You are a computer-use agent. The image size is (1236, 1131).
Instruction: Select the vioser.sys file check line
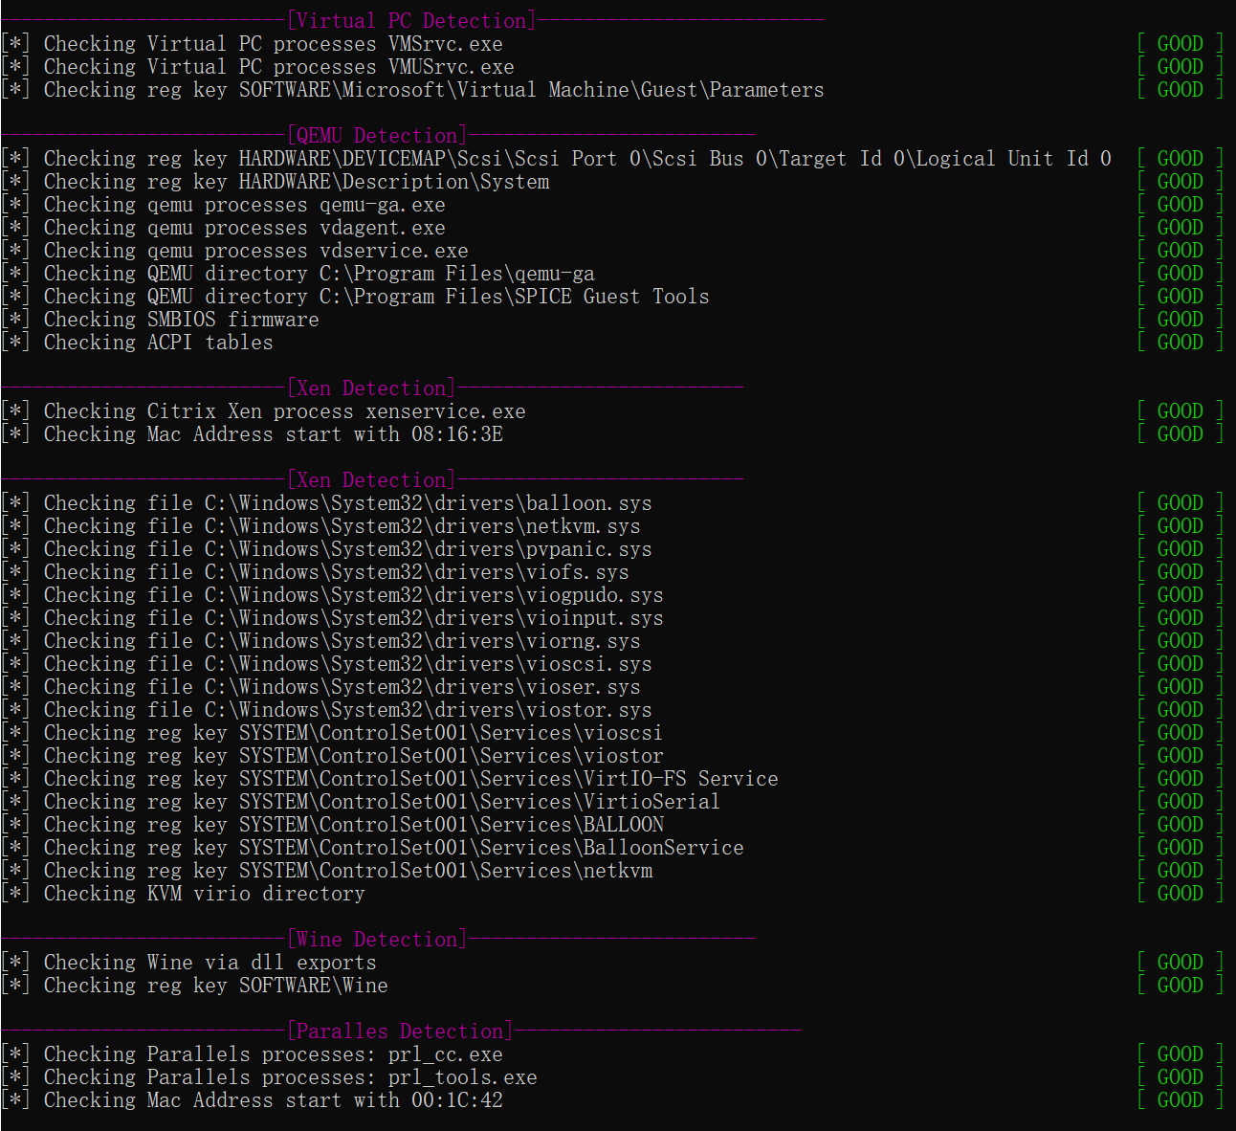click(320, 687)
